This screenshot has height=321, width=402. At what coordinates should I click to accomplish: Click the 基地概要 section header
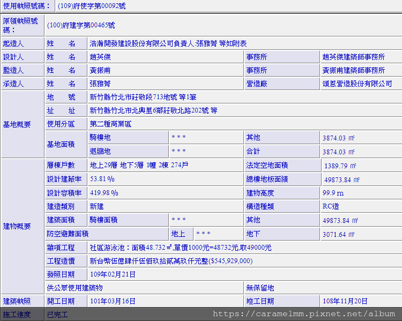point(23,124)
